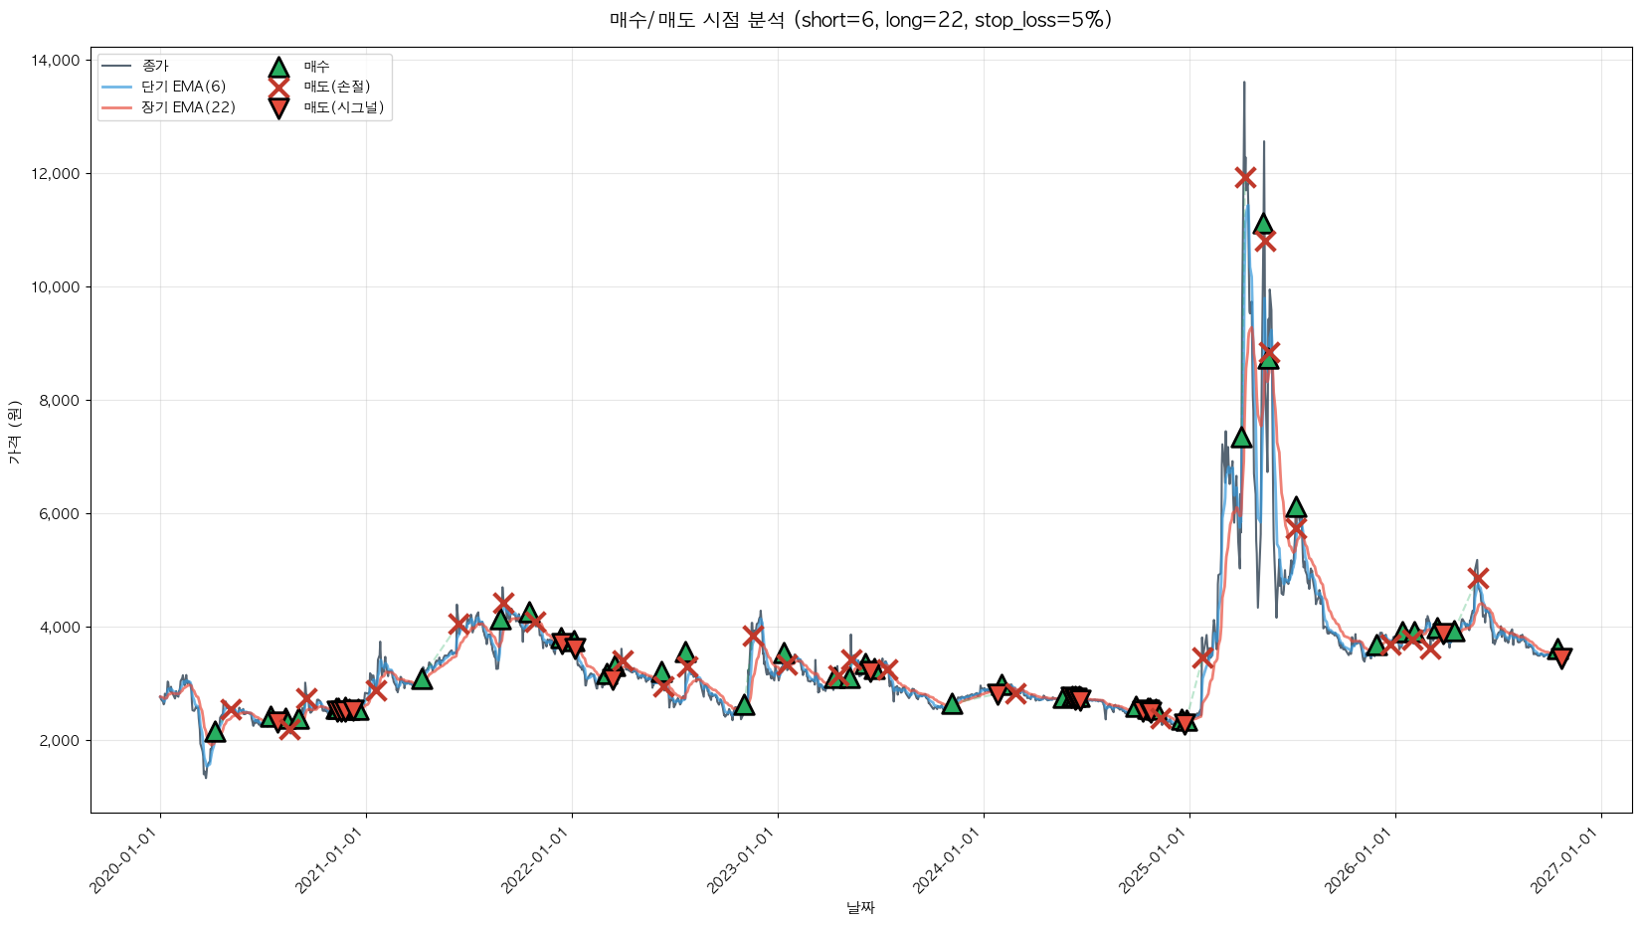Click the 14,000 y-axis tick label

(56, 61)
